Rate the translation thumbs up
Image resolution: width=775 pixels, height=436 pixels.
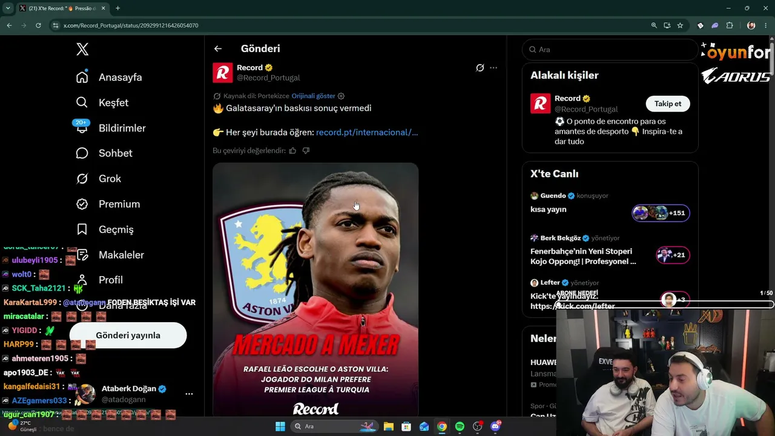(292, 150)
